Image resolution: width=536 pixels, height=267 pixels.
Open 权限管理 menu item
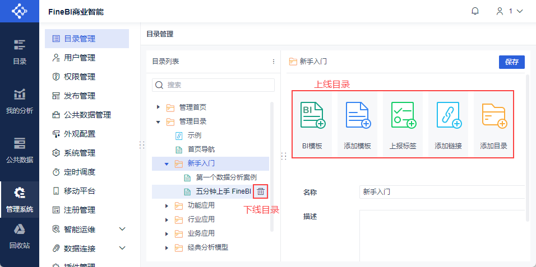[87, 77]
